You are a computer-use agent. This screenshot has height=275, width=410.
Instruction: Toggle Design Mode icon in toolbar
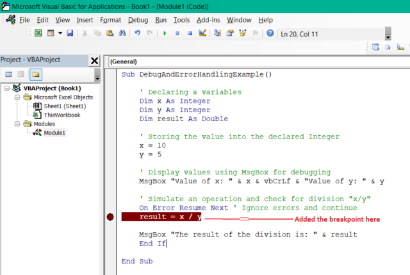click(202, 33)
